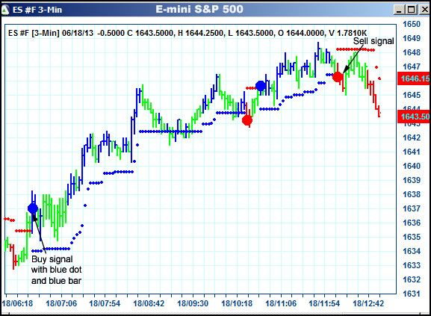Image resolution: width=431 pixels, height=316 pixels.
Task: Click the 18/12:42 time axis label
Action: click(368, 303)
